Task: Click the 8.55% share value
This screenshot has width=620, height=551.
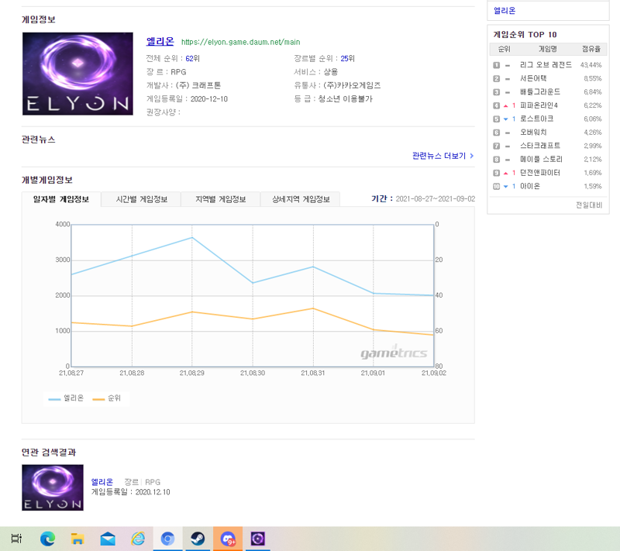Action: pos(593,78)
